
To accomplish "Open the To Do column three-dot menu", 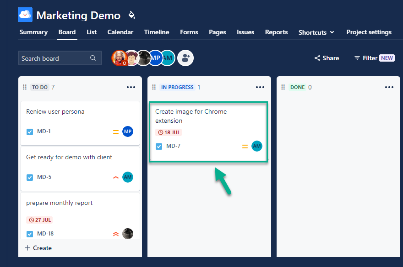I will [x=131, y=87].
